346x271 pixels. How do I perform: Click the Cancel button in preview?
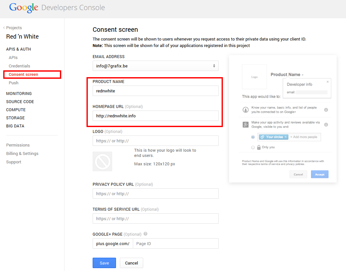click(x=298, y=174)
